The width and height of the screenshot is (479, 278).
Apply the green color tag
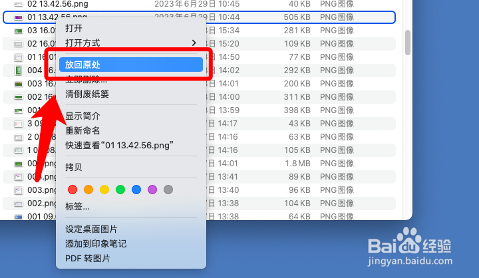120,190
